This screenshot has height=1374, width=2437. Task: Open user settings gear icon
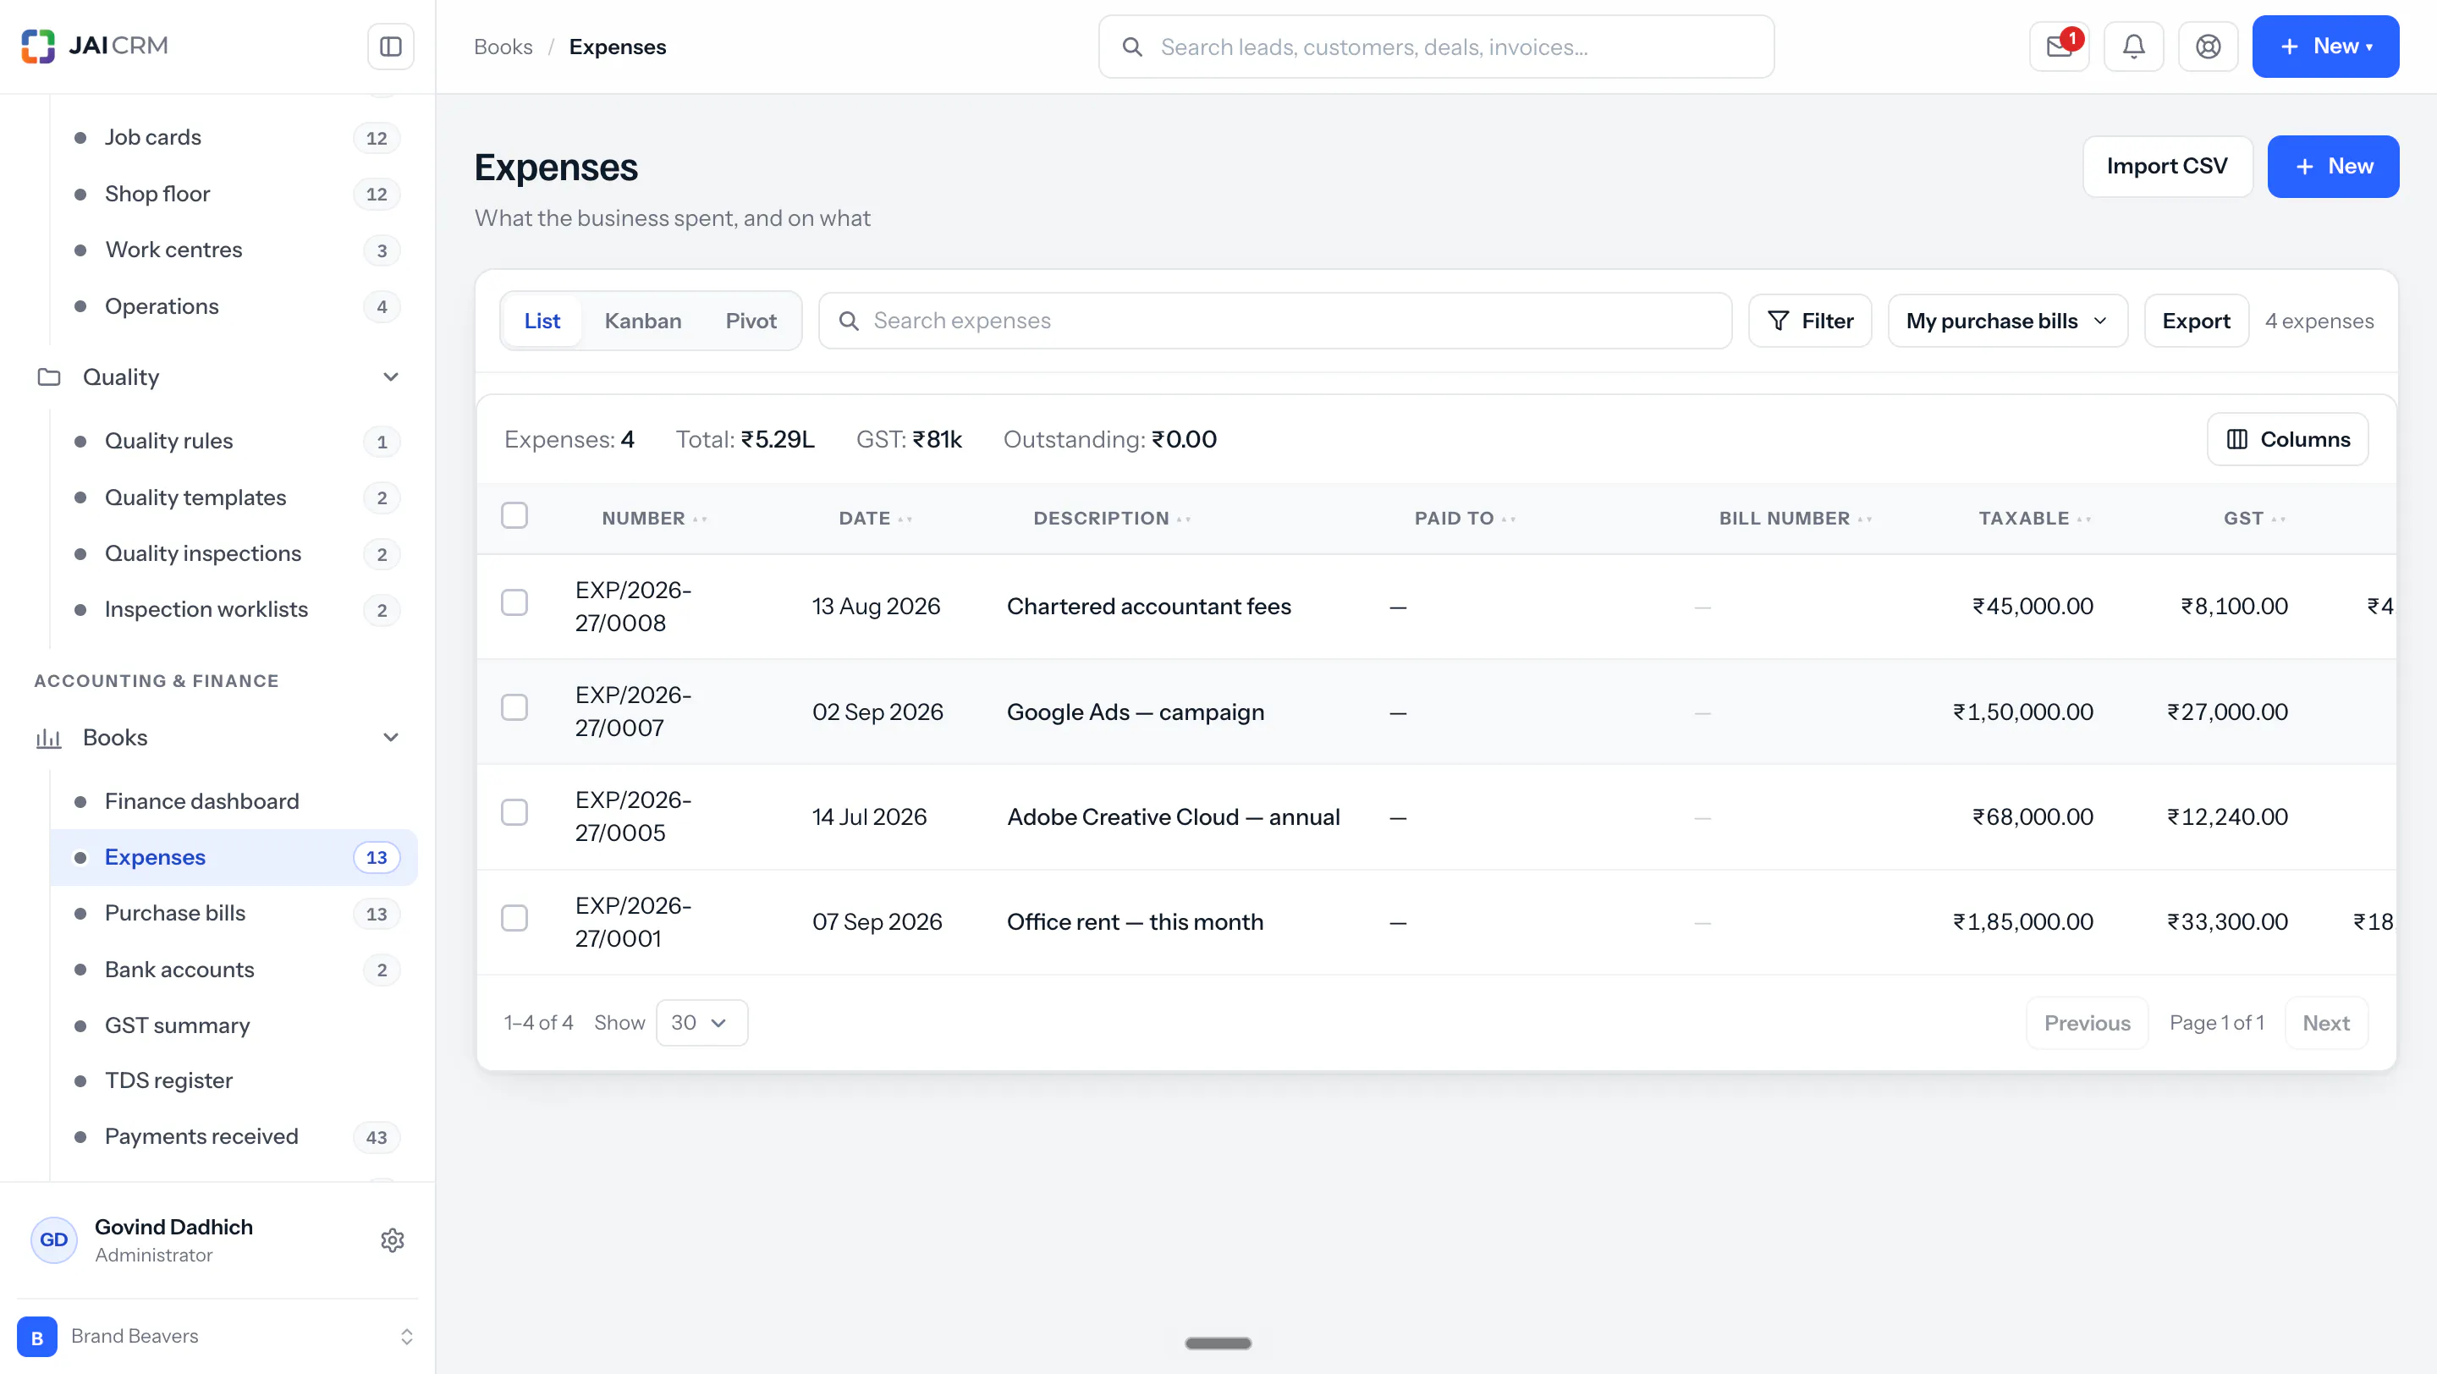(393, 1239)
